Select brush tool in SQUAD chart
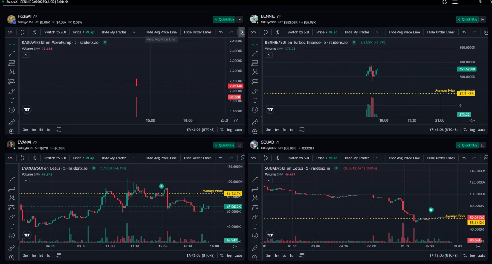Viewport: 492px width, 264px height. coord(254,217)
